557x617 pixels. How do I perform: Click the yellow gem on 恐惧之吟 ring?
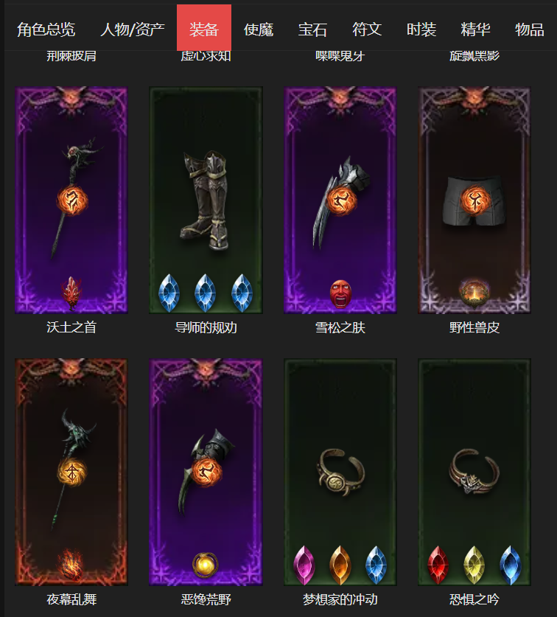[474, 565]
